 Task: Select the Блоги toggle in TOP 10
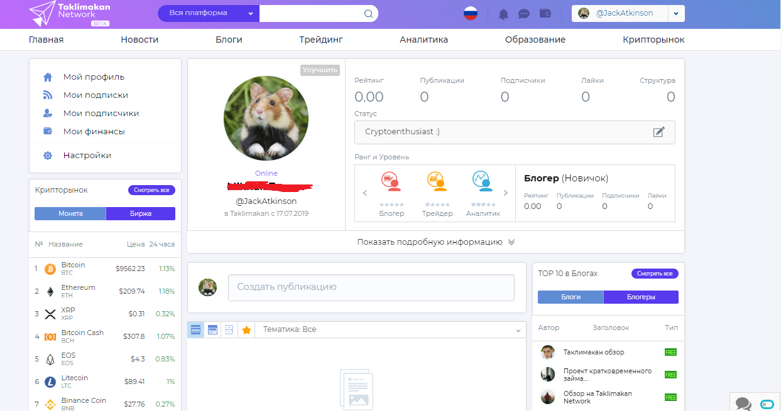(x=571, y=297)
